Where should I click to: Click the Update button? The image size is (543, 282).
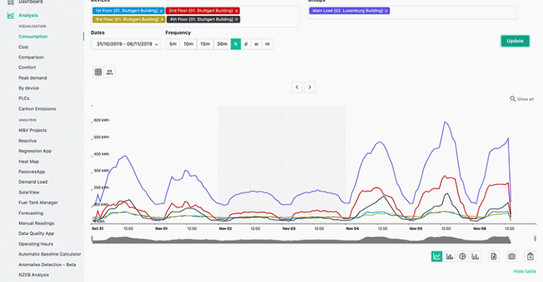(x=515, y=41)
